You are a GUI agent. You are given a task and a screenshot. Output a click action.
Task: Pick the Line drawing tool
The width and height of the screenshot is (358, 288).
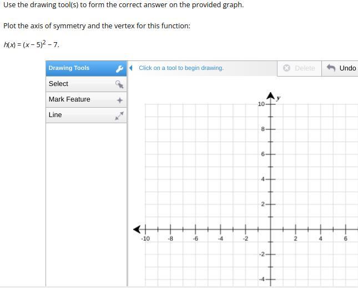[56, 115]
